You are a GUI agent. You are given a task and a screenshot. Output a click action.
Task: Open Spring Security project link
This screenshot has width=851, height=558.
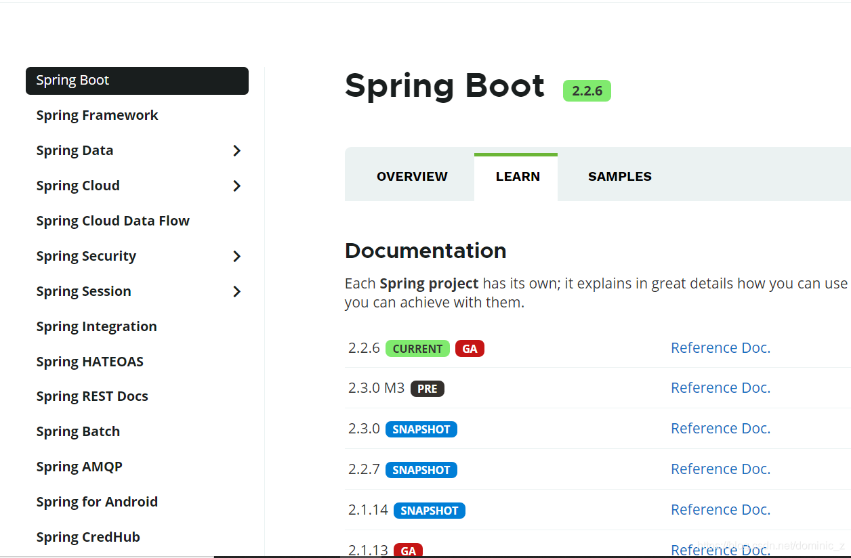(x=86, y=256)
